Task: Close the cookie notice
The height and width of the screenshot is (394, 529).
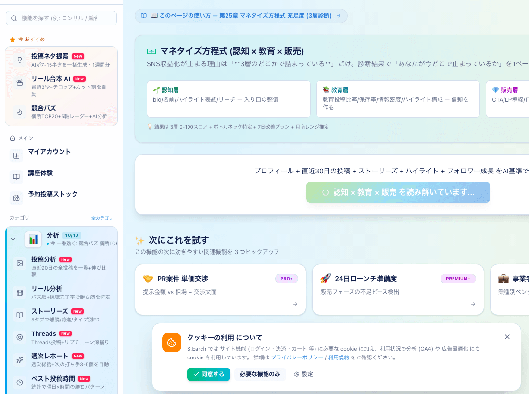Action: click(x=507, y=337)
